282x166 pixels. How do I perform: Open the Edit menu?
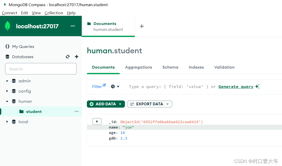pos(25,13)
